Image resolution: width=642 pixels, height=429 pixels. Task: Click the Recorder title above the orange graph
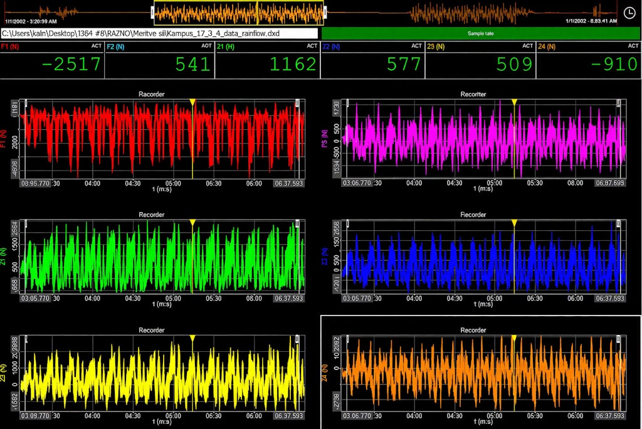coord(473,330)
